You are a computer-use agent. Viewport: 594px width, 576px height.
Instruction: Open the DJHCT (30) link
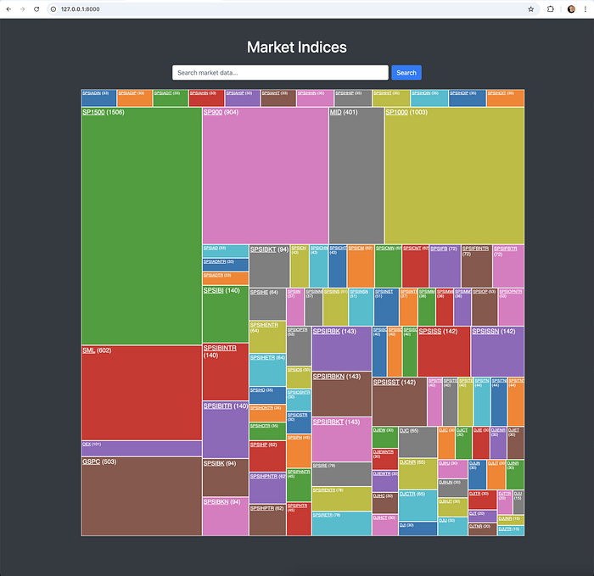pyautogui.click(x=380, y=517)
